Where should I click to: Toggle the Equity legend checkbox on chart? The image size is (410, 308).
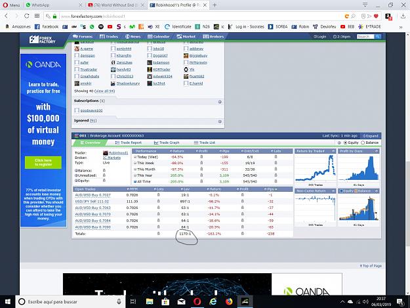(342, 191)
